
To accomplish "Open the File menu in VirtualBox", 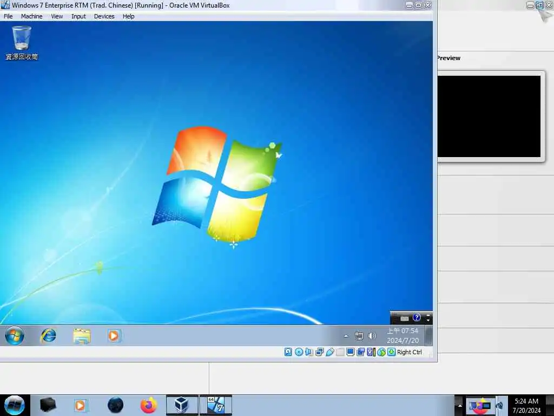I will [x=8, y=16].
